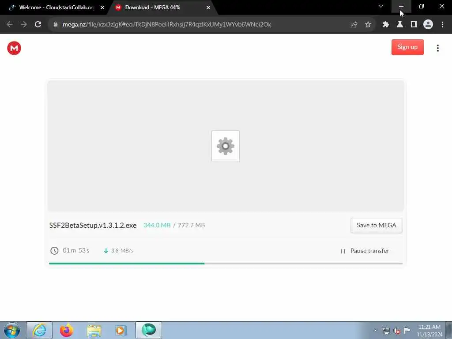Select the Download - MEGA 44% tab
Viewport: 452px width, 339px height.
(162, 8)
